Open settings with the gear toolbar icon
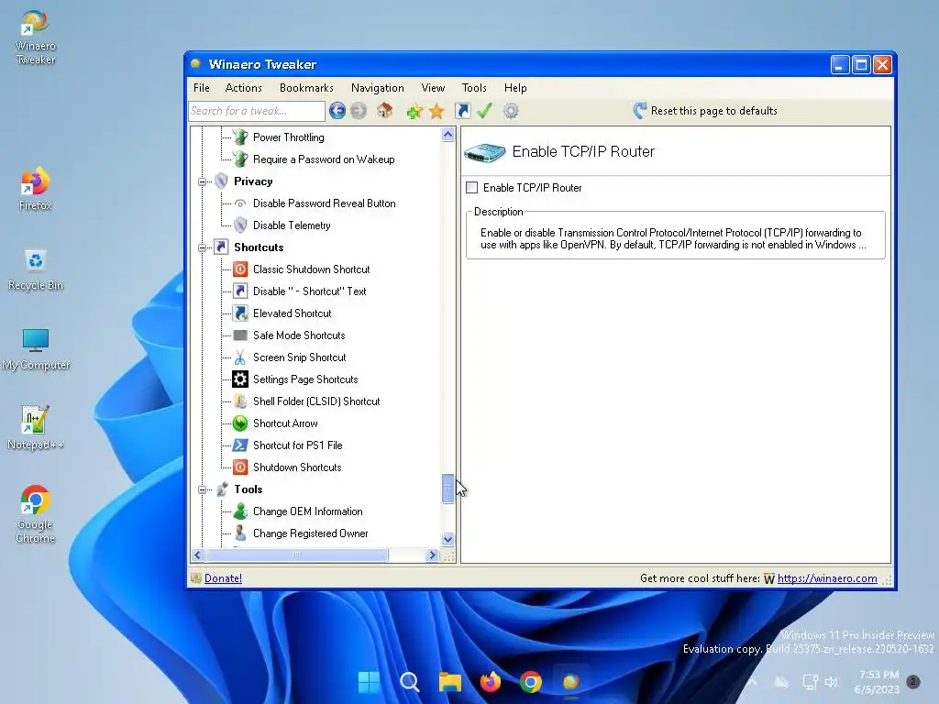The height and width of the screenshot is (704, 939). (511, 111)
